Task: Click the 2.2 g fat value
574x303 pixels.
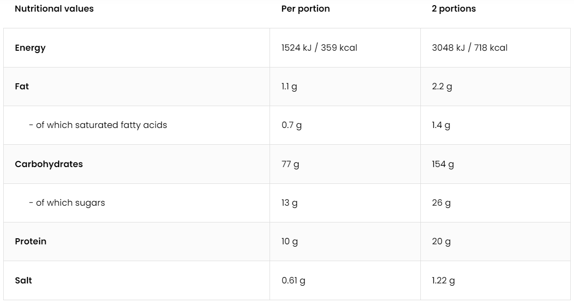Action: click(x=442, y=87)
